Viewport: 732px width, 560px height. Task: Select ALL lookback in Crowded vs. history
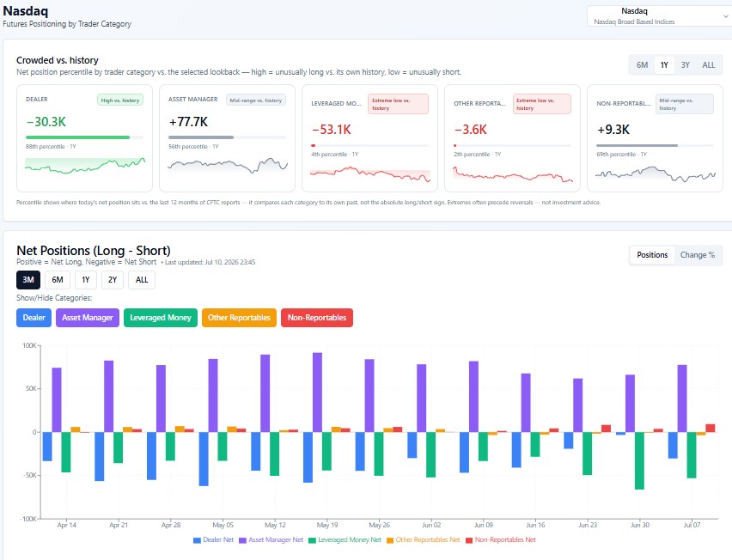pyautogui.click(x=708, y=65)
